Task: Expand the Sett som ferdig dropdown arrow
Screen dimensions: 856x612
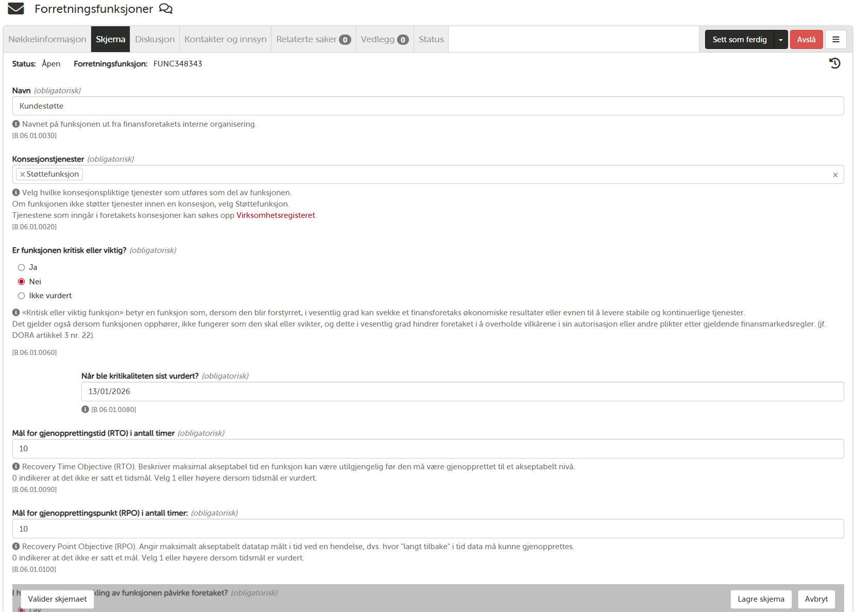Action: (x=781, y=40)
